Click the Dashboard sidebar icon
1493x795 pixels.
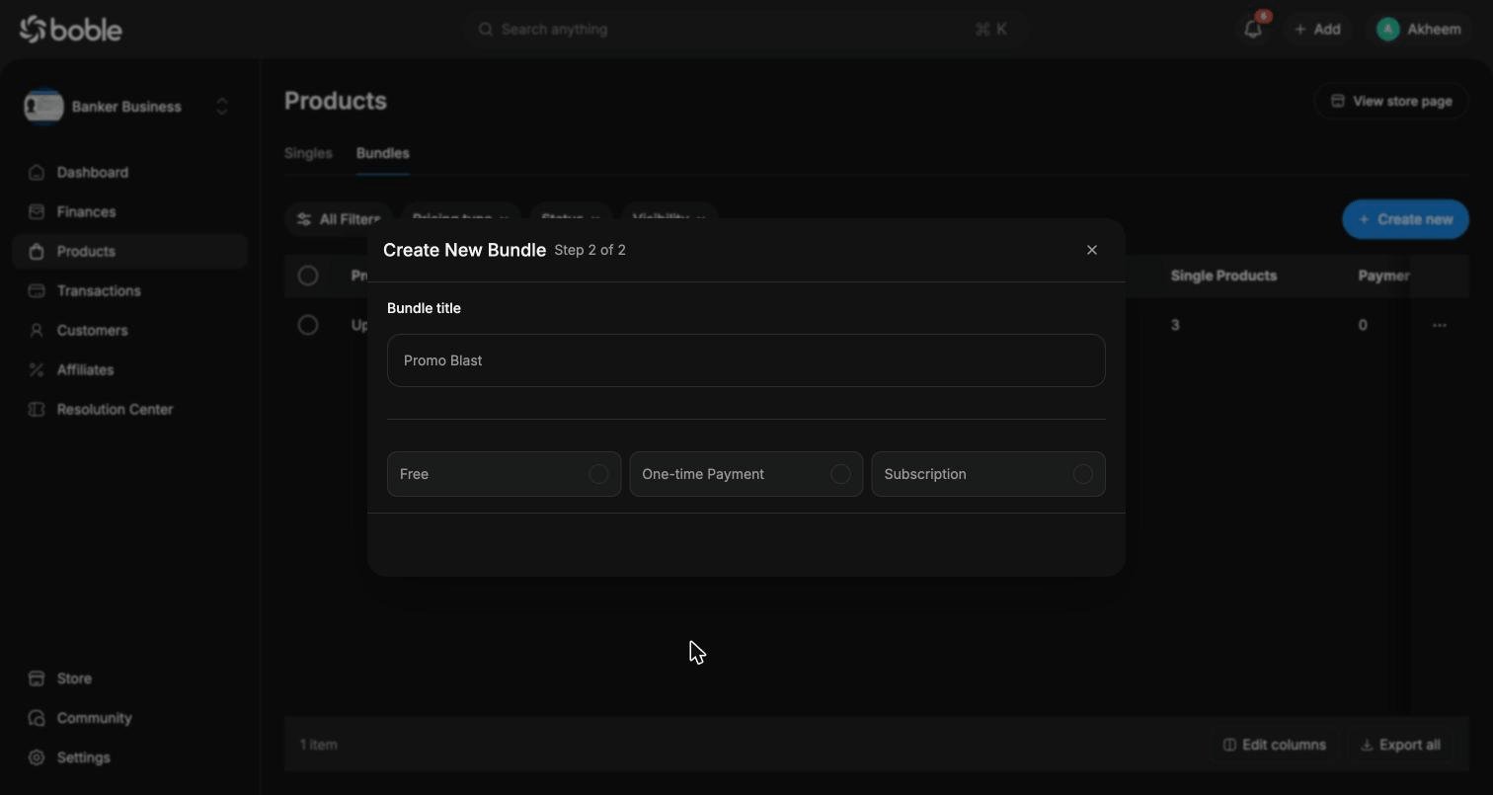click(37, 173)
